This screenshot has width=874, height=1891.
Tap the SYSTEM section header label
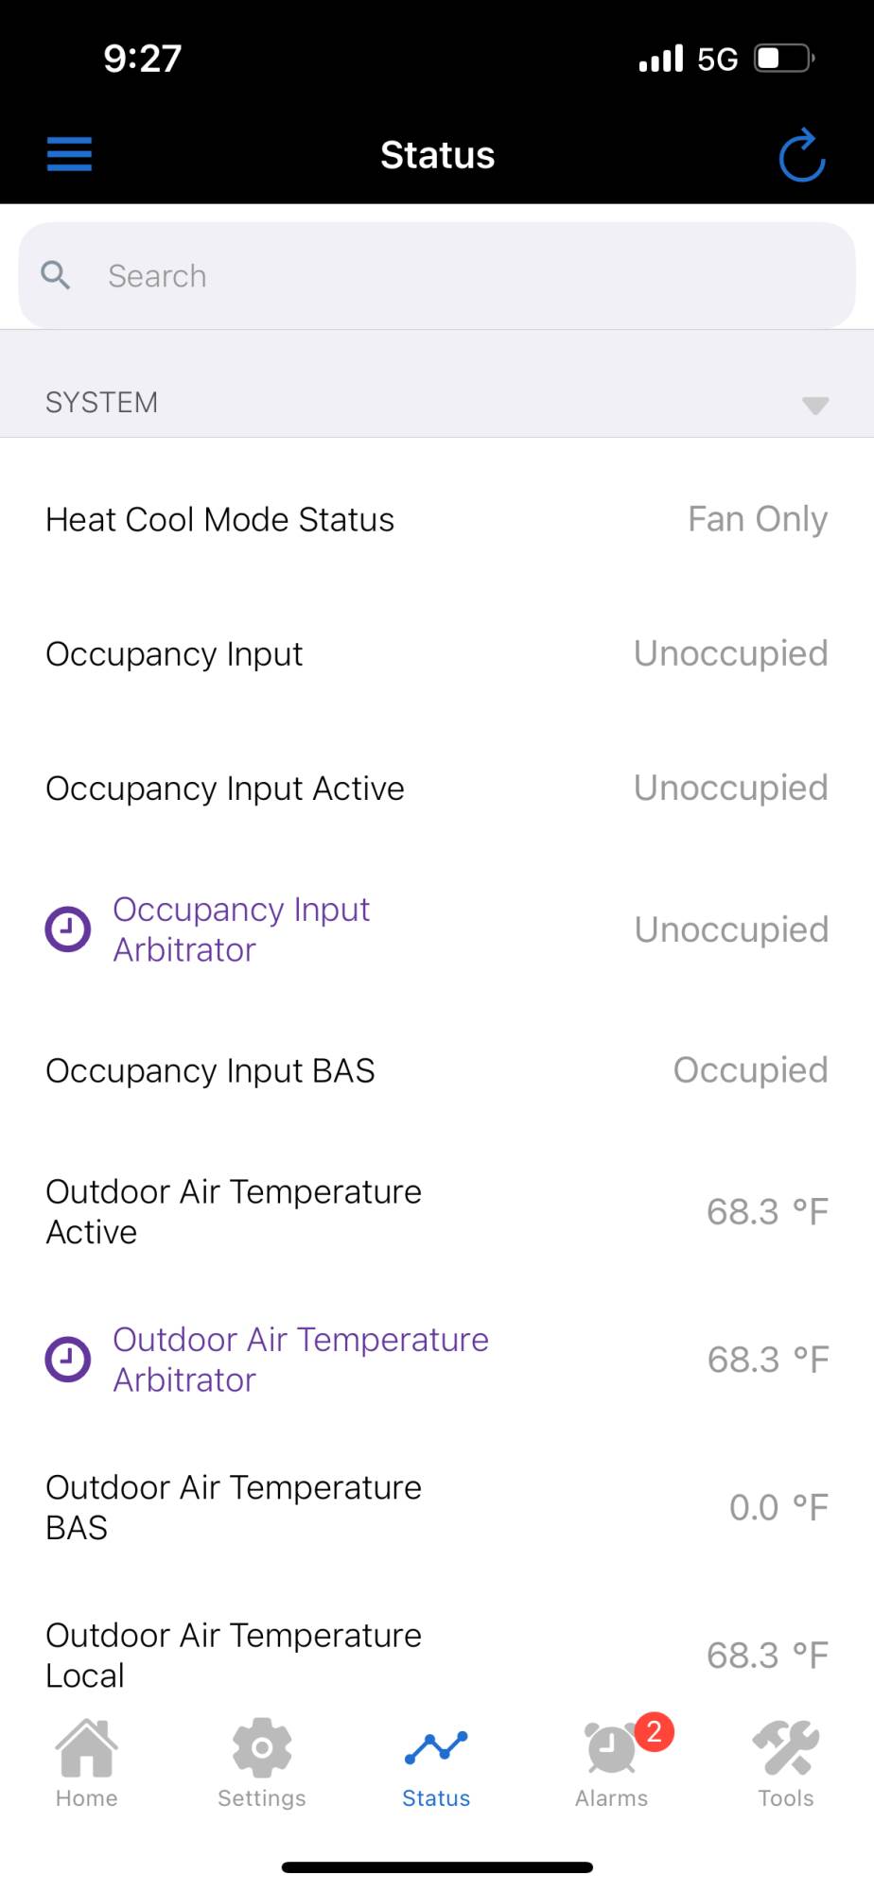point(102,403)
